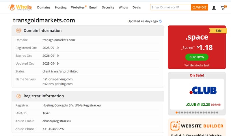Viewport: 231px width, 136px height.
Task: Click abuse phone +31.104482297
Action: [53, 129]
